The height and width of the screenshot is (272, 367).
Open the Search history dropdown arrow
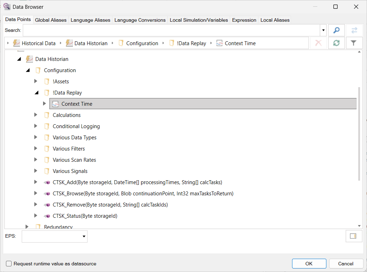tap(323, 30)
